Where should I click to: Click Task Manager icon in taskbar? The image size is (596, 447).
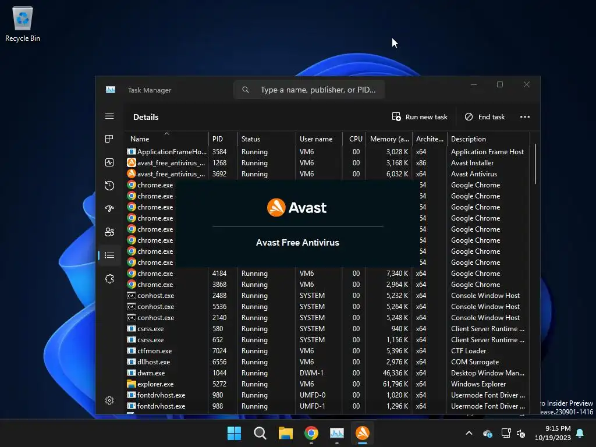tap(337, 433)
